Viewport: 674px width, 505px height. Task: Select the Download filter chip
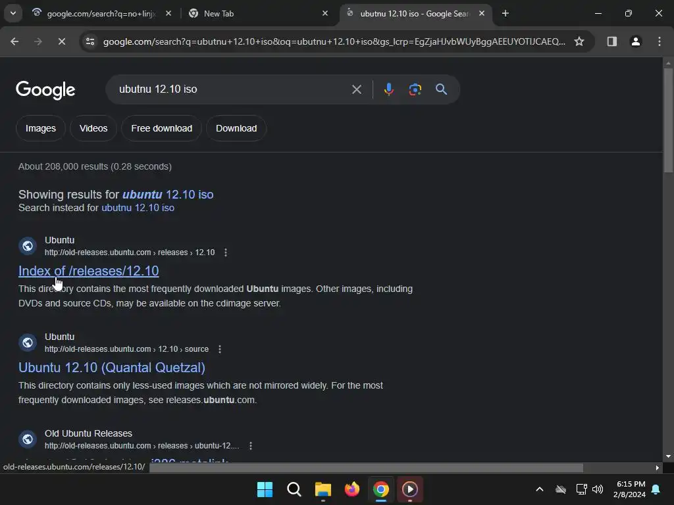click(x=236, y=128)
